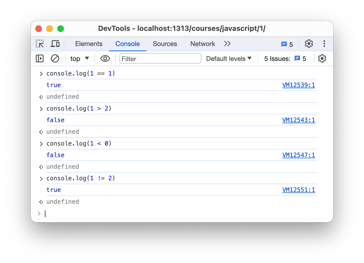Switch to the Sources tab
The width and height of the screenshot is (364, 263).
tap(165, 44)
